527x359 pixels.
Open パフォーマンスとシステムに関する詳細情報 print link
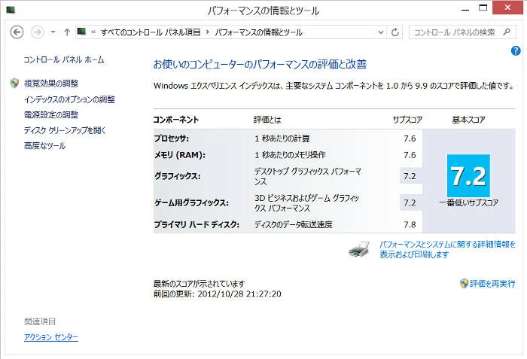[x=447, y=249]
